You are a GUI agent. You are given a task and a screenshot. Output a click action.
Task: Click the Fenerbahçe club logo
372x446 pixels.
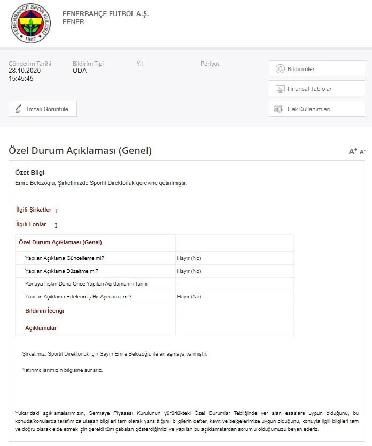pos(31,24)
